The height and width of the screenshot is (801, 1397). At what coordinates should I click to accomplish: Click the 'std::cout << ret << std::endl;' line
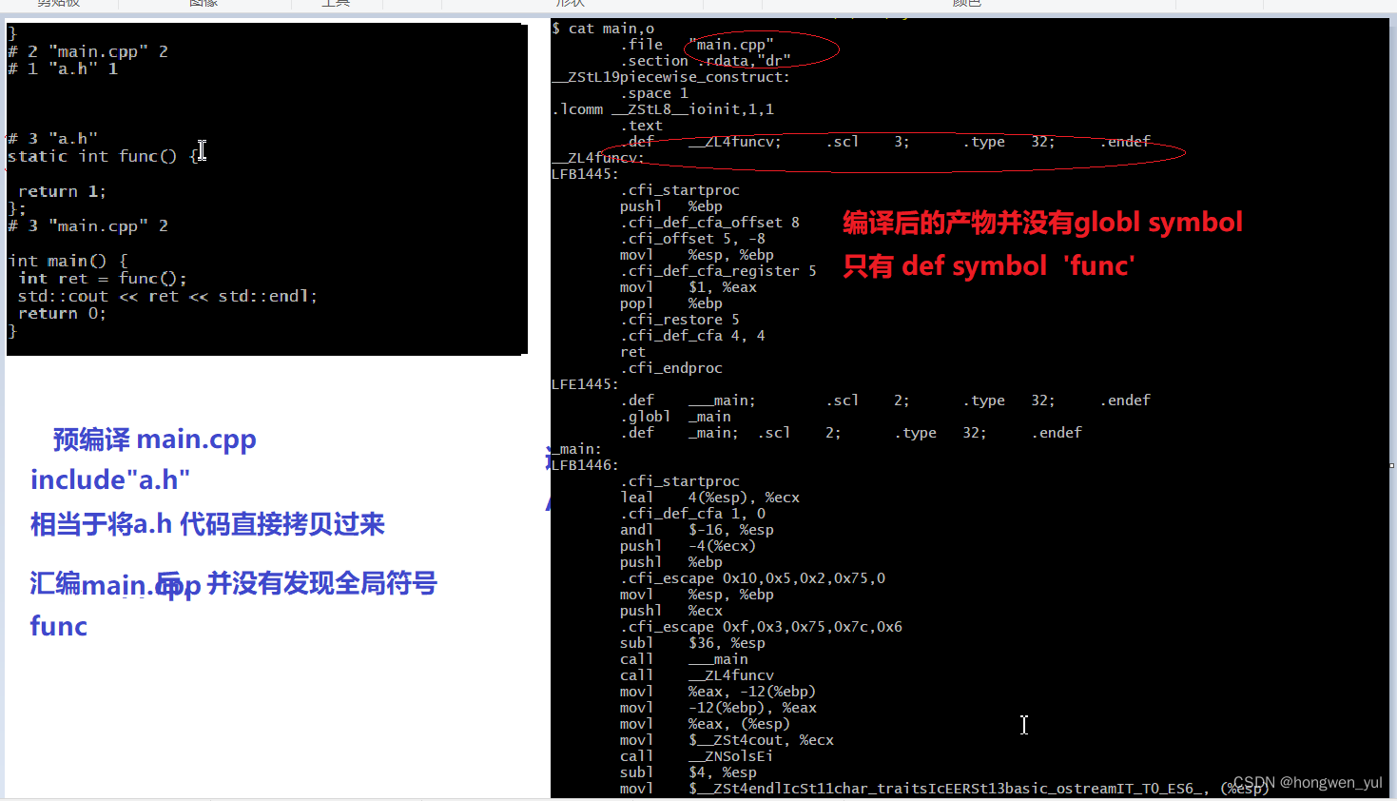[x=167, y=296]
